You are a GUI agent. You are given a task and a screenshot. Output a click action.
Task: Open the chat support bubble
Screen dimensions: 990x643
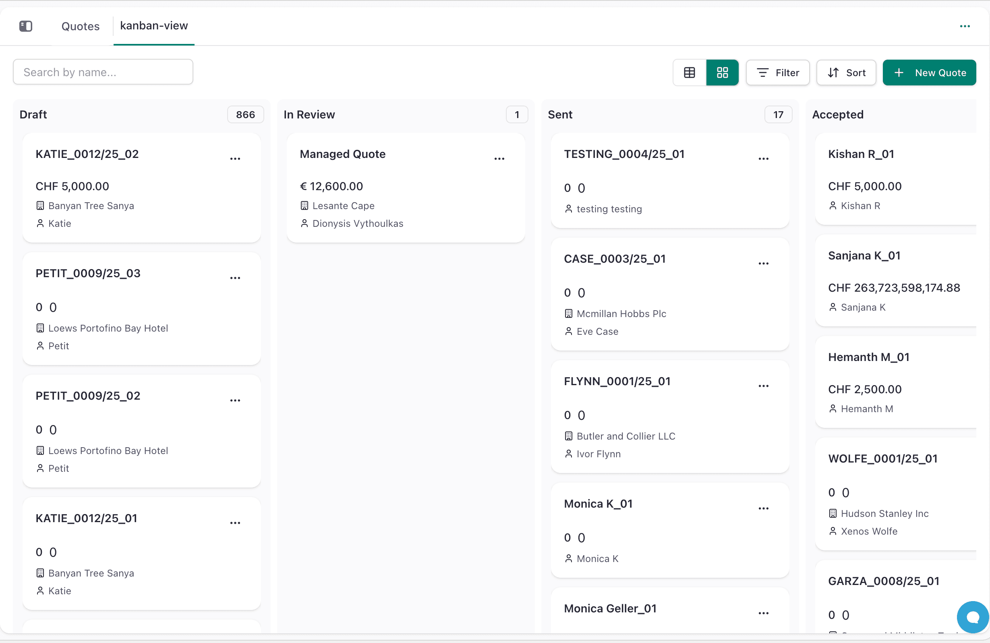[973, 617]
